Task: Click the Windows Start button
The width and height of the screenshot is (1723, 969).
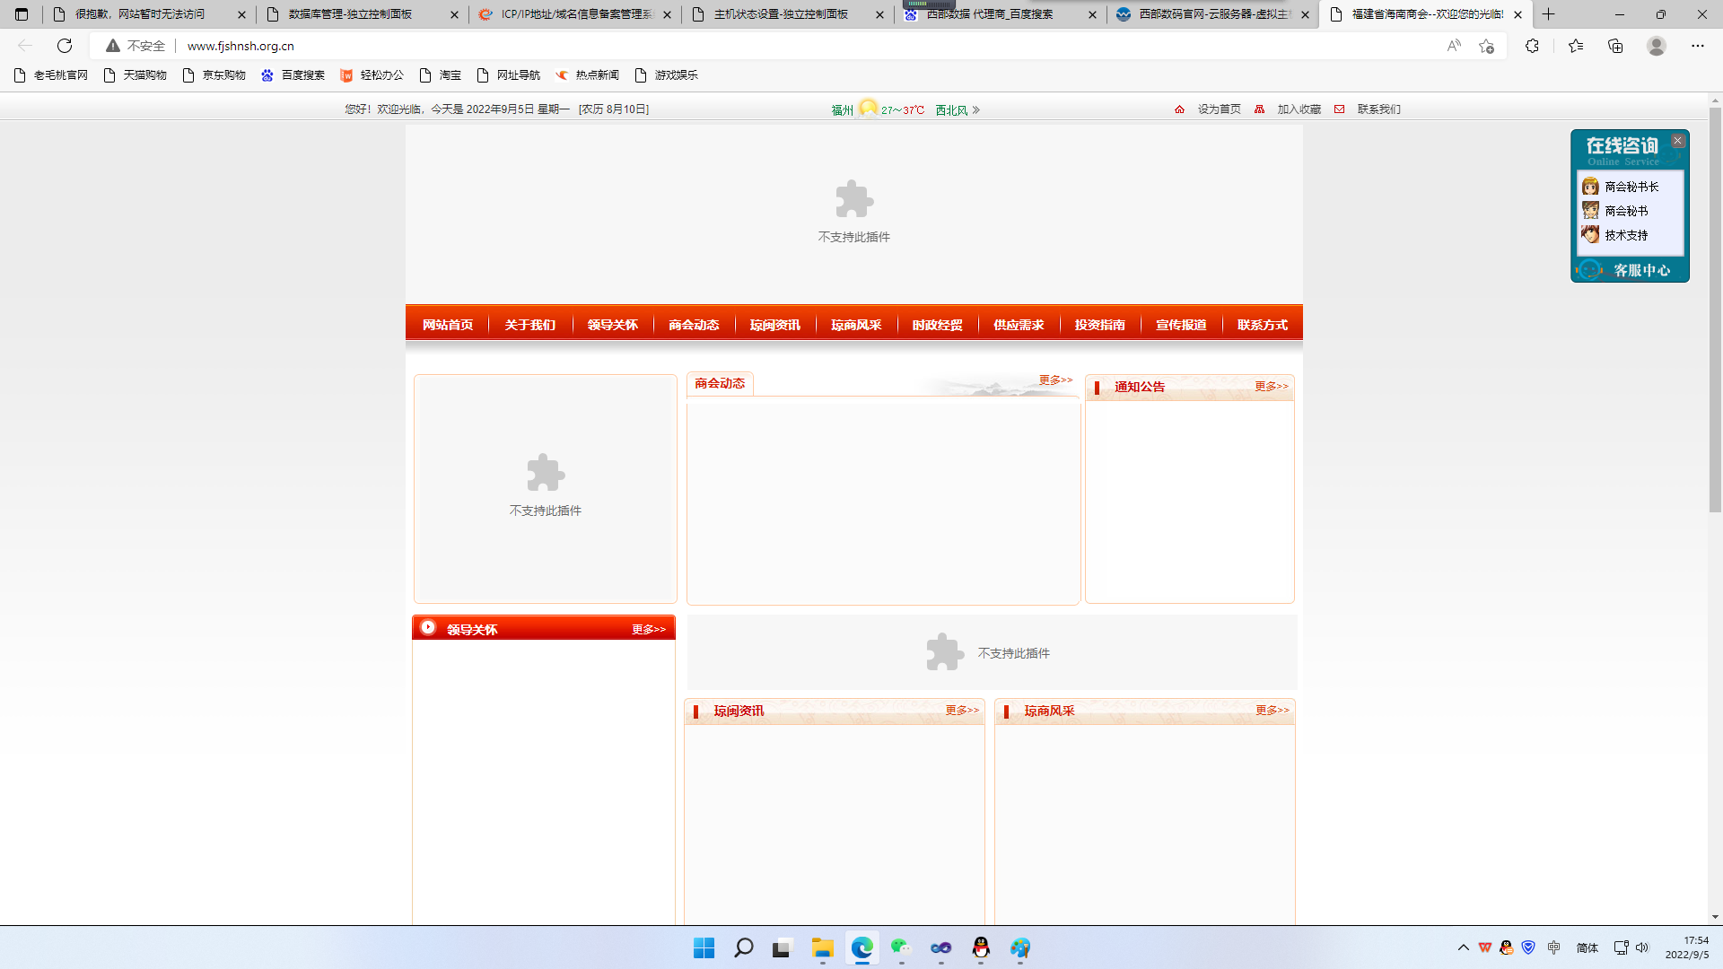Action: click(704, 947)
